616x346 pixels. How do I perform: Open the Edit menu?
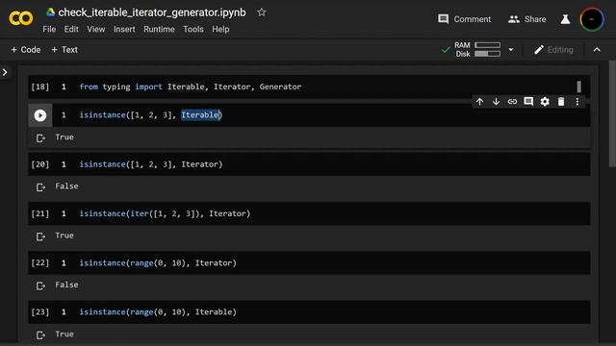click(71, 30)
